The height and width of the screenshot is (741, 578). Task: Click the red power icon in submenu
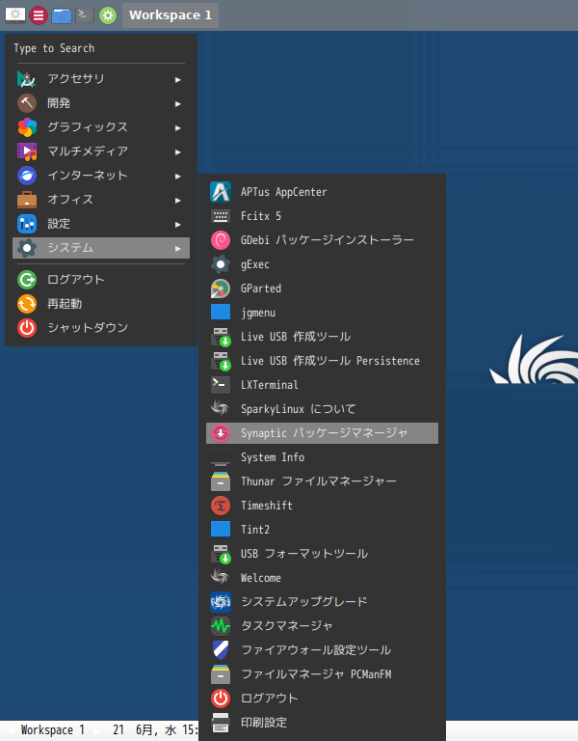(221, 698)
